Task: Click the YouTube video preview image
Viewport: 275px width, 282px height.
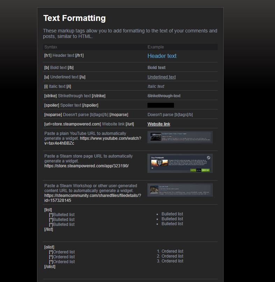Action: coord(155,137)
